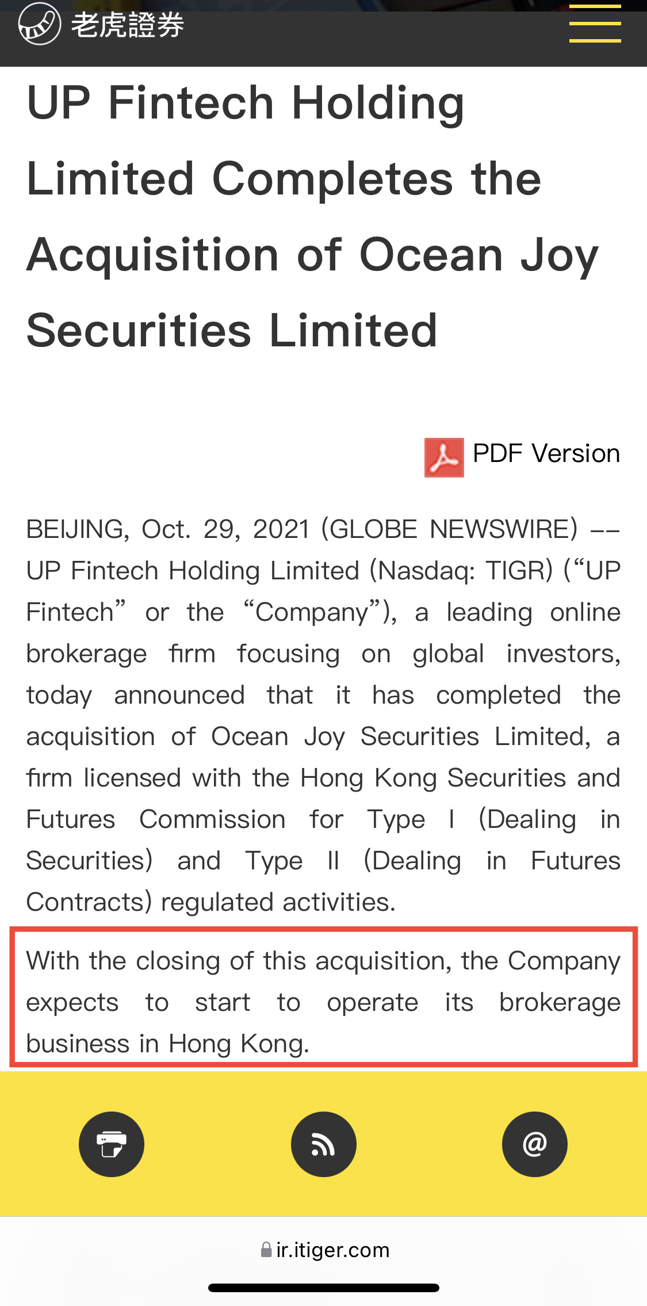The width and height of the screenshot is (647, 1306).
Task: Open the RSS feed icon
Action: click(x=323, y=1144)
